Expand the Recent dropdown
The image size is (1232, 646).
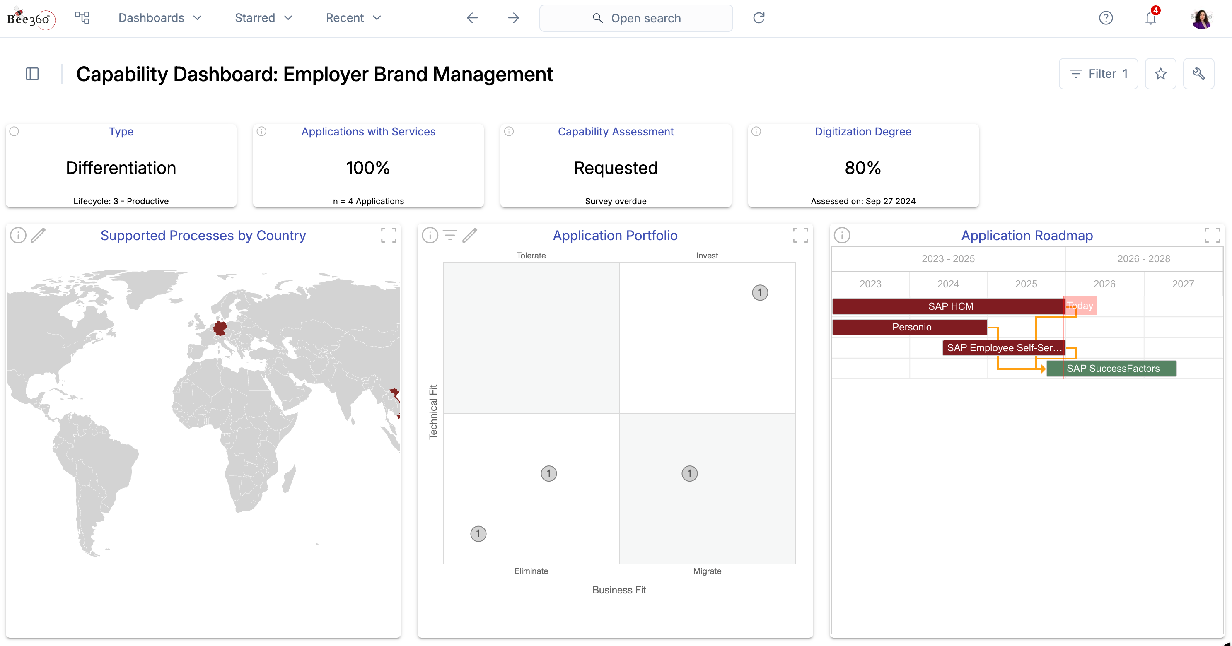(353, 18)
